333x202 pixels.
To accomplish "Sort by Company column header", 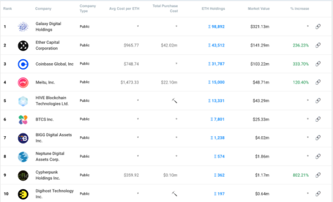I will (43, 9).
